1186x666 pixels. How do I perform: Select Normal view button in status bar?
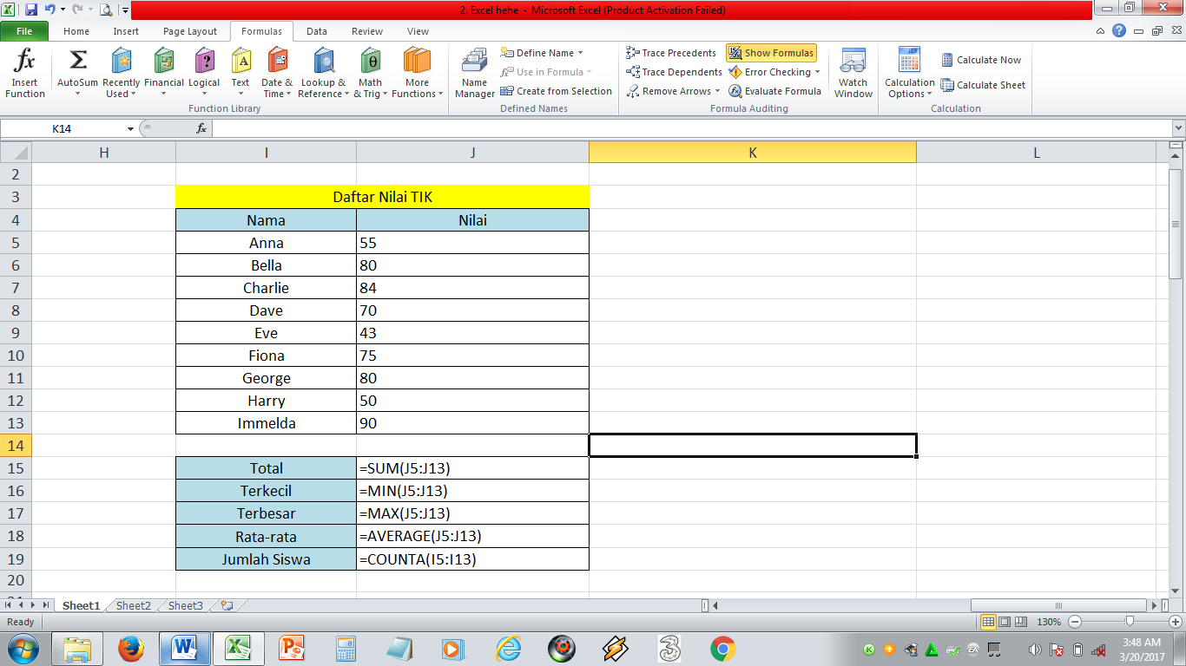tap(988, 622)
